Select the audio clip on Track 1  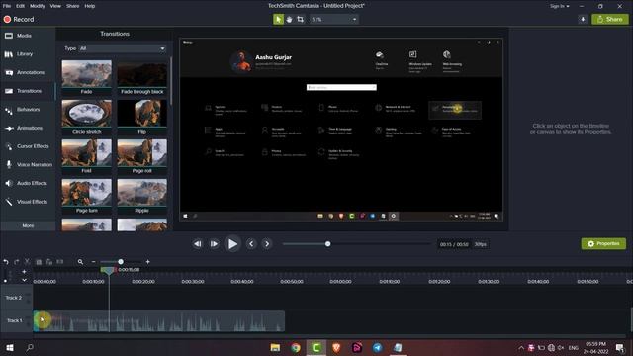159,320
